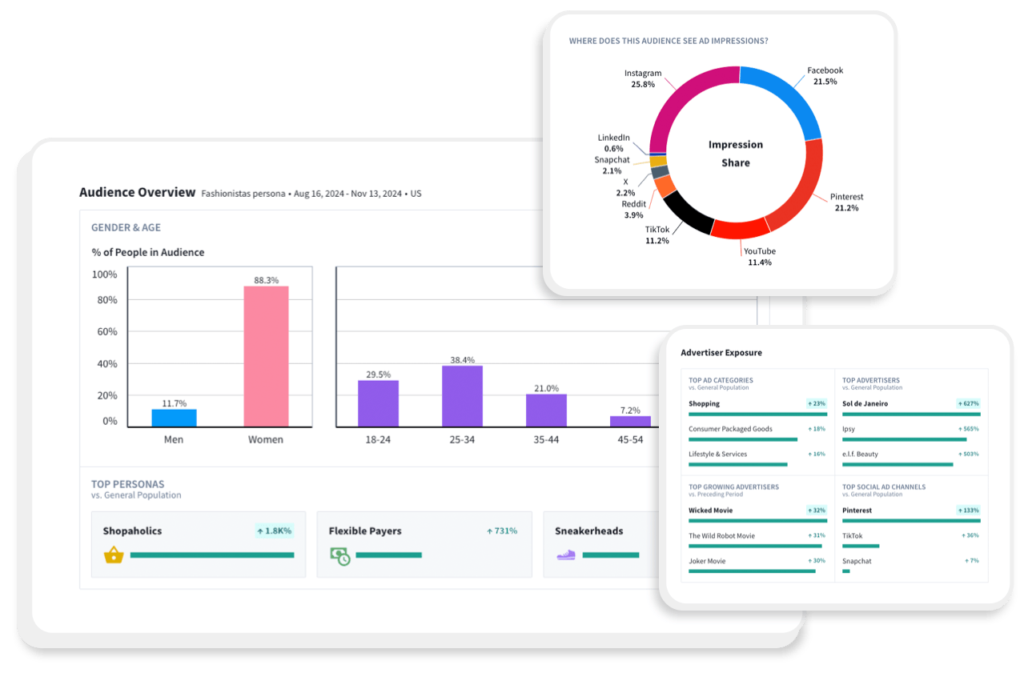
Task: Select the Men bar in gender chart
Action: point(174,418)
